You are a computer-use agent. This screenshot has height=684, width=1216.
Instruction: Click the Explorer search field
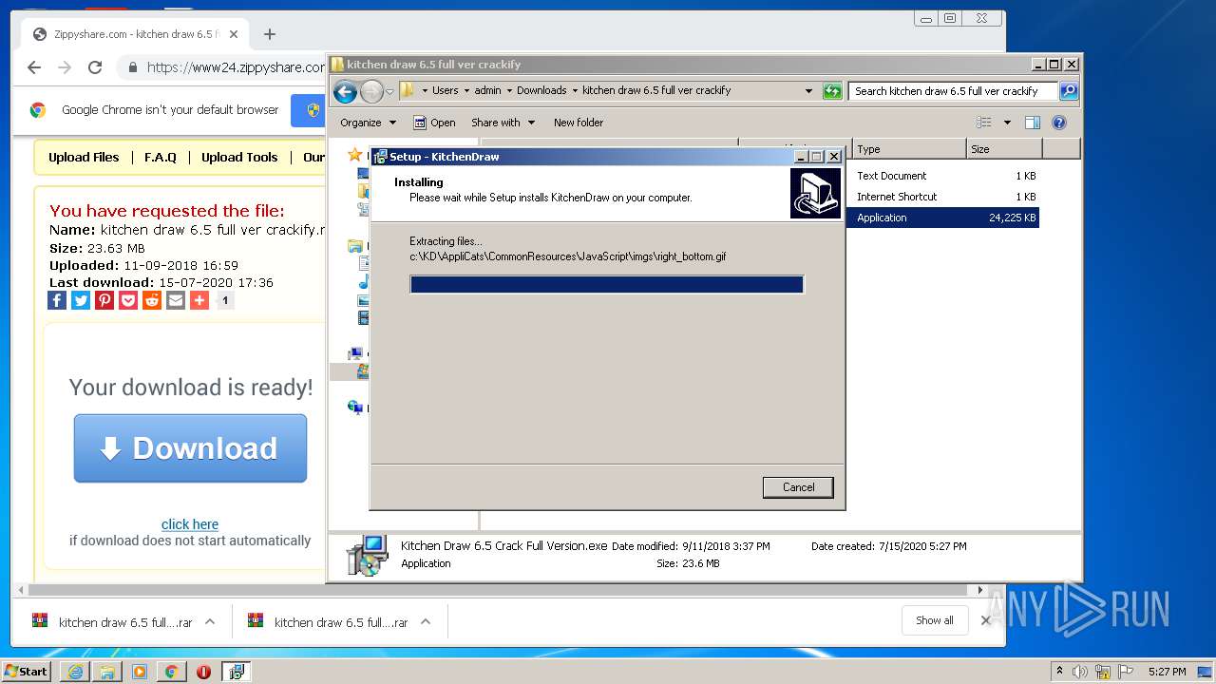[x=953, y=91]
